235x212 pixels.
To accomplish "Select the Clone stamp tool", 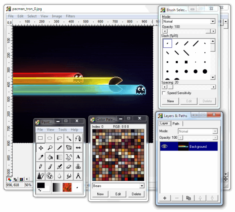I will tap(78, 167).
